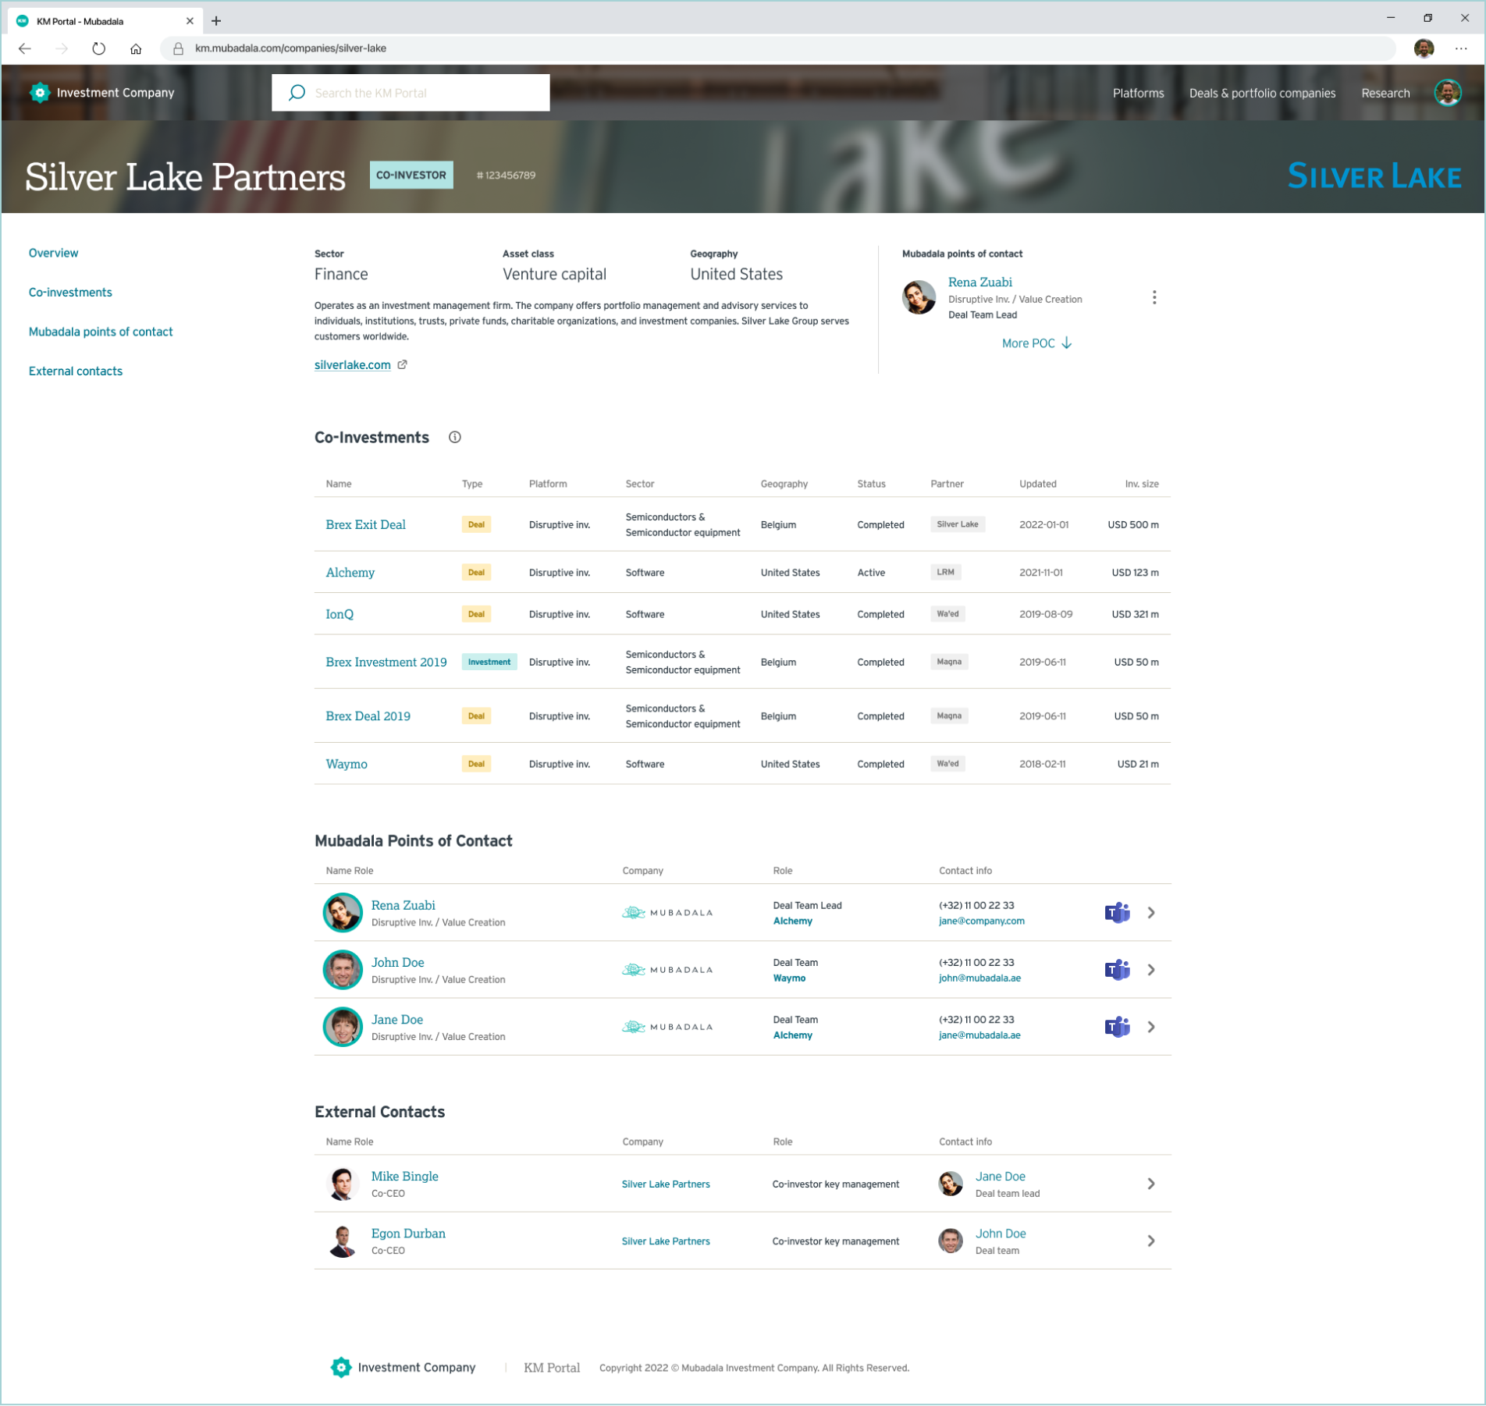Go to Co-investments sidebar section
The height and width of the screenshot is (1406, 1486).
[70, 293]
